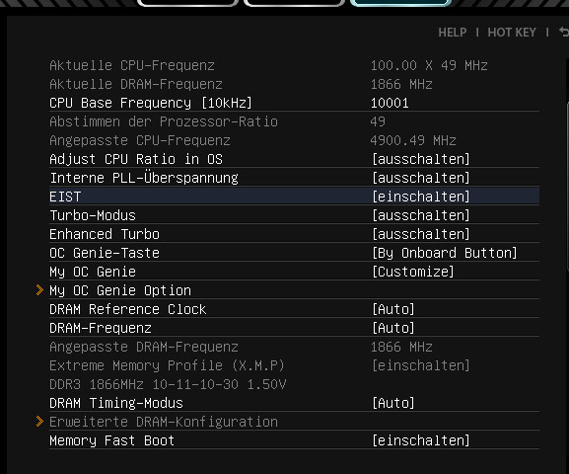Open My OC Genie [Customize] dropdown
Screen dimensions: 569x474
(413, 272)
